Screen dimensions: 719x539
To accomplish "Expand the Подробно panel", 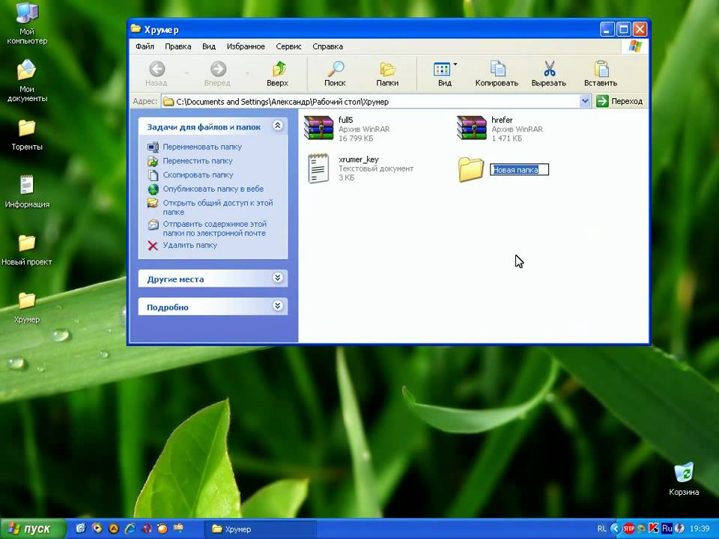I will click(x=277, y=305).
